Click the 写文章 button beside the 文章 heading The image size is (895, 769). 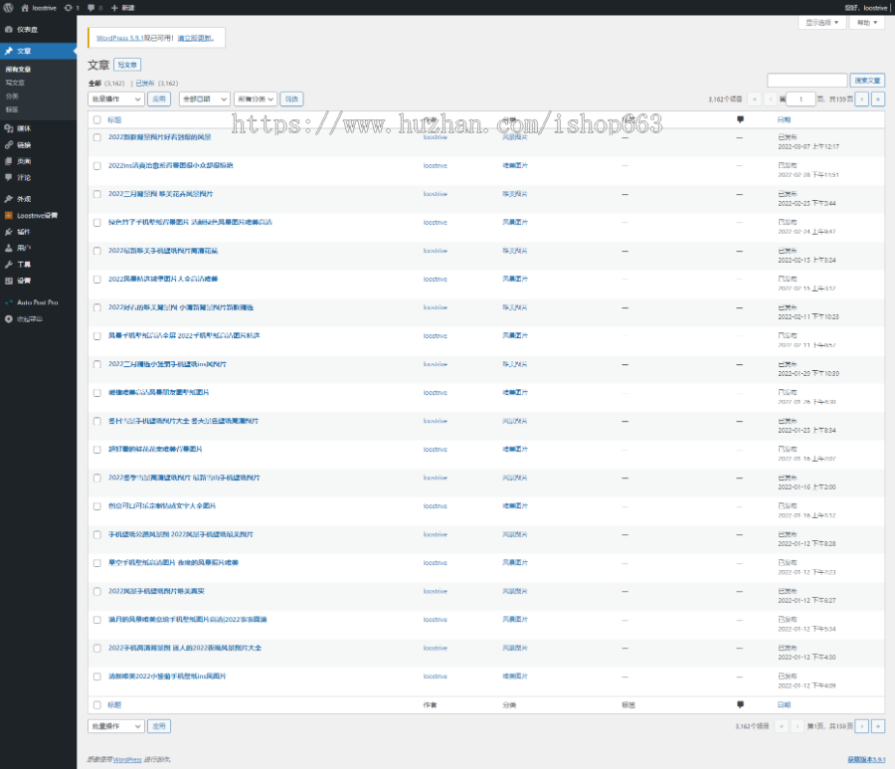(x=127, y=65)
